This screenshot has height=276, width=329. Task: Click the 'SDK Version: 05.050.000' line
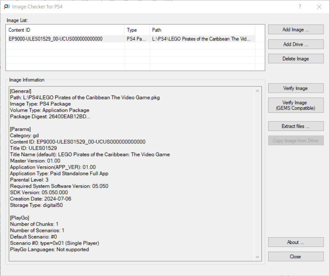(x=39, y=192)
